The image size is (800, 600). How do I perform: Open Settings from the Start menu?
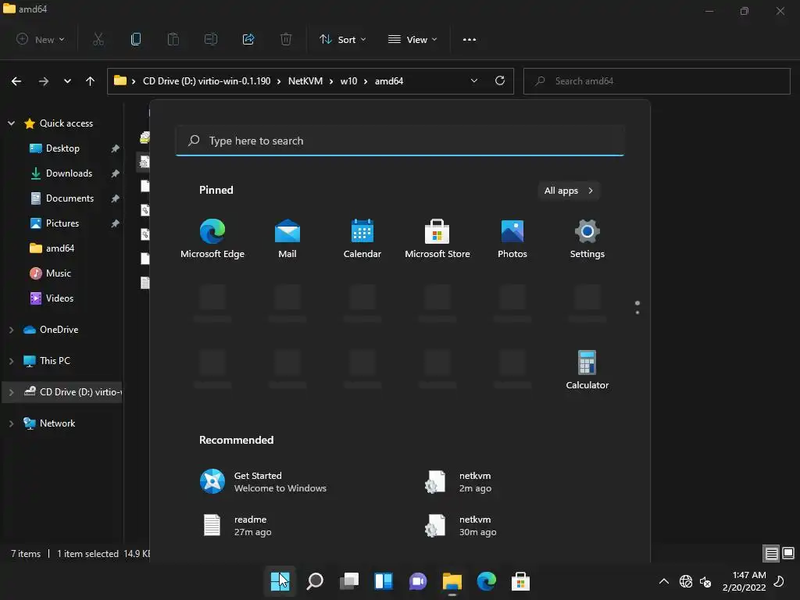pos(587,239)
